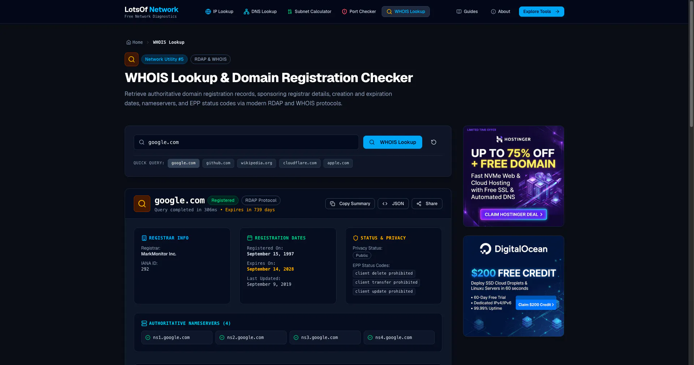Click the Explore Tools button
This screenshot has height=365, width=694.
pos(541,12)
